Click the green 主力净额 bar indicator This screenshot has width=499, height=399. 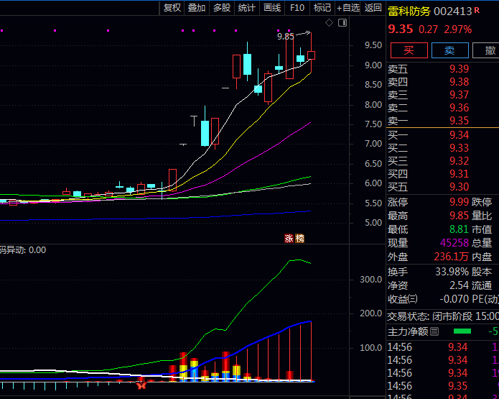[x=463, y=331]
